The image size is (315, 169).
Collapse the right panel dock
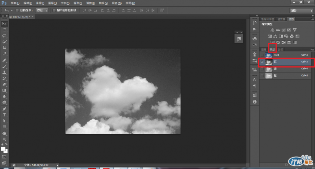tap(313, 16)
